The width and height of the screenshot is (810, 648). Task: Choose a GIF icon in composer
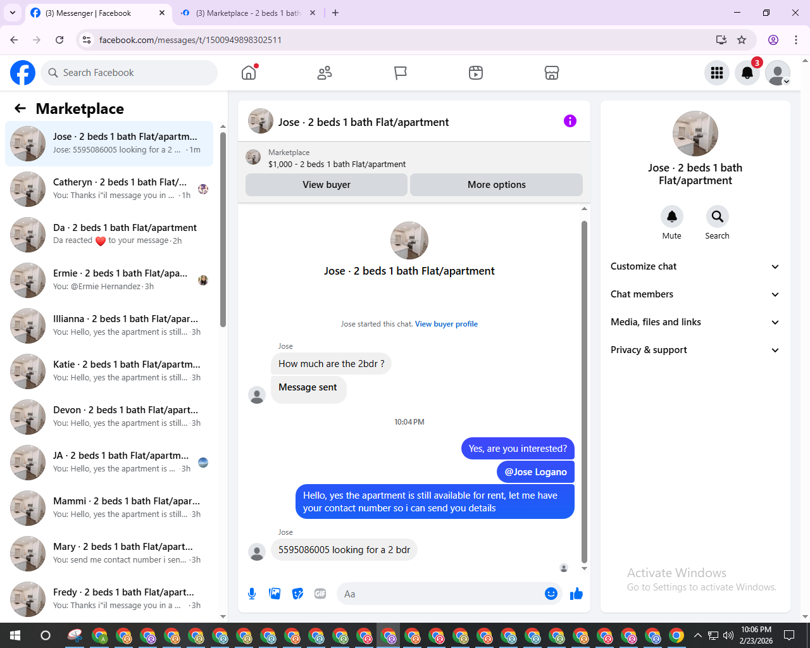[320, 594]
